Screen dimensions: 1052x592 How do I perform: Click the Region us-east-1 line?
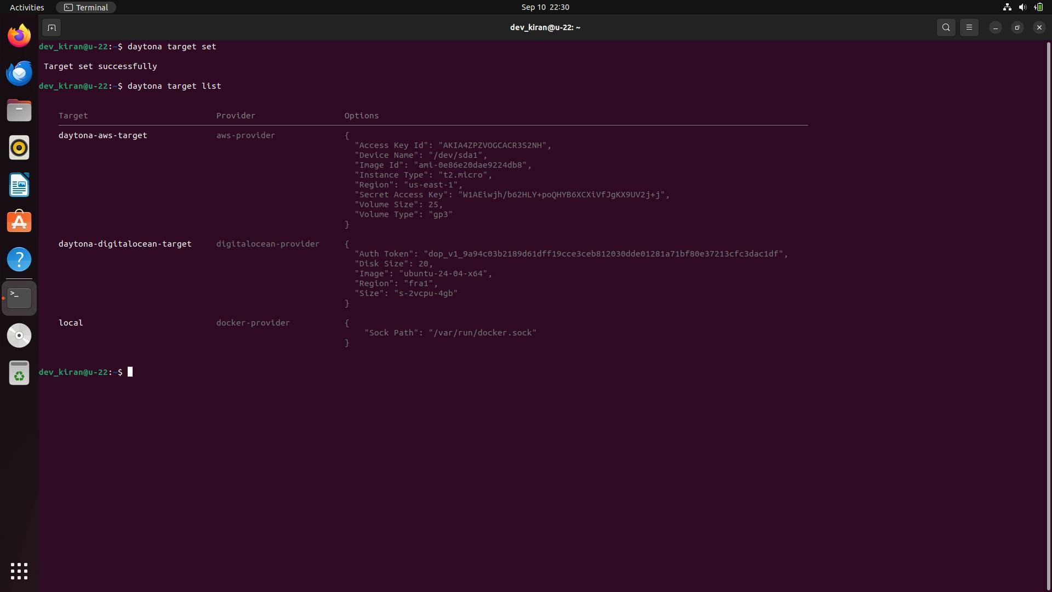pyautogui.click(x=408, y=185)
